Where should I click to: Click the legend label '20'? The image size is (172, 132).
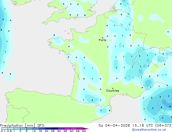coord(46,131)
